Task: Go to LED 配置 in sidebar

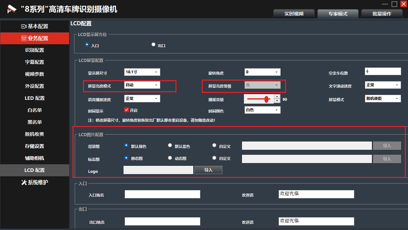Action: point(35,98)
